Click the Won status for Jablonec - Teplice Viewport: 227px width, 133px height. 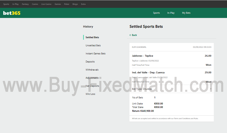point(209,65)
